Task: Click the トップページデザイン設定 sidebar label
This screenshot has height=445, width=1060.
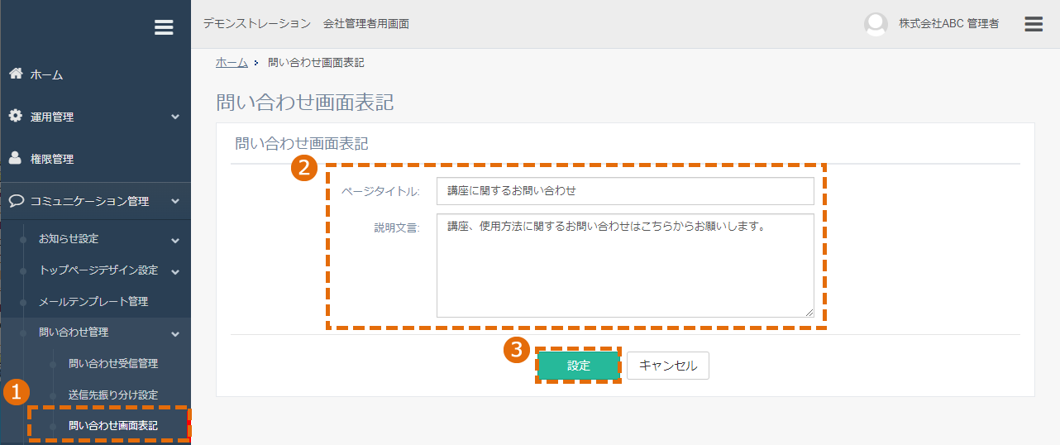Action: click(x=98, y=270)
